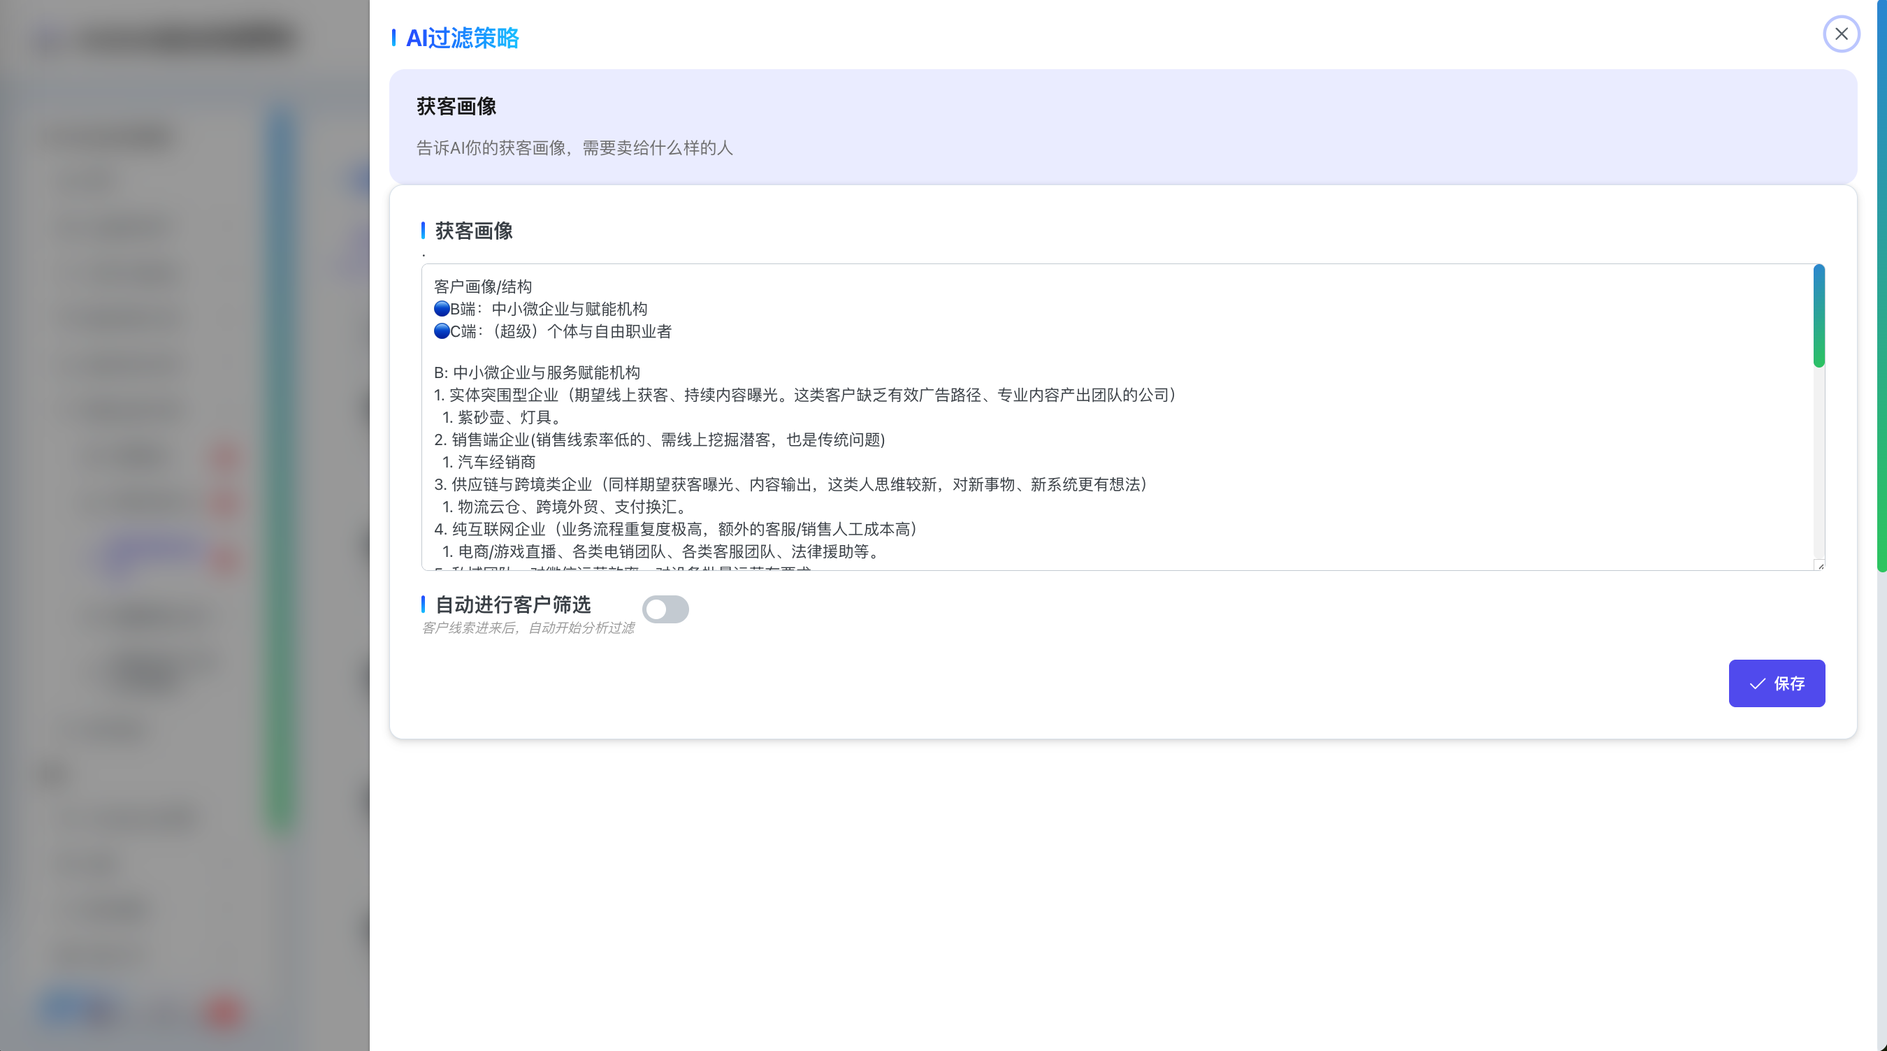Click the blue circle before B端 line

[441, 308]
